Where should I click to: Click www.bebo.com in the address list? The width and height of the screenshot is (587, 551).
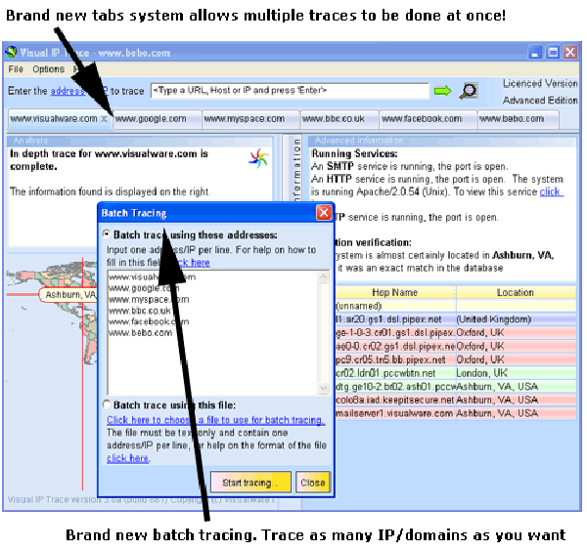pyautogui.click(x=140, y=333)
